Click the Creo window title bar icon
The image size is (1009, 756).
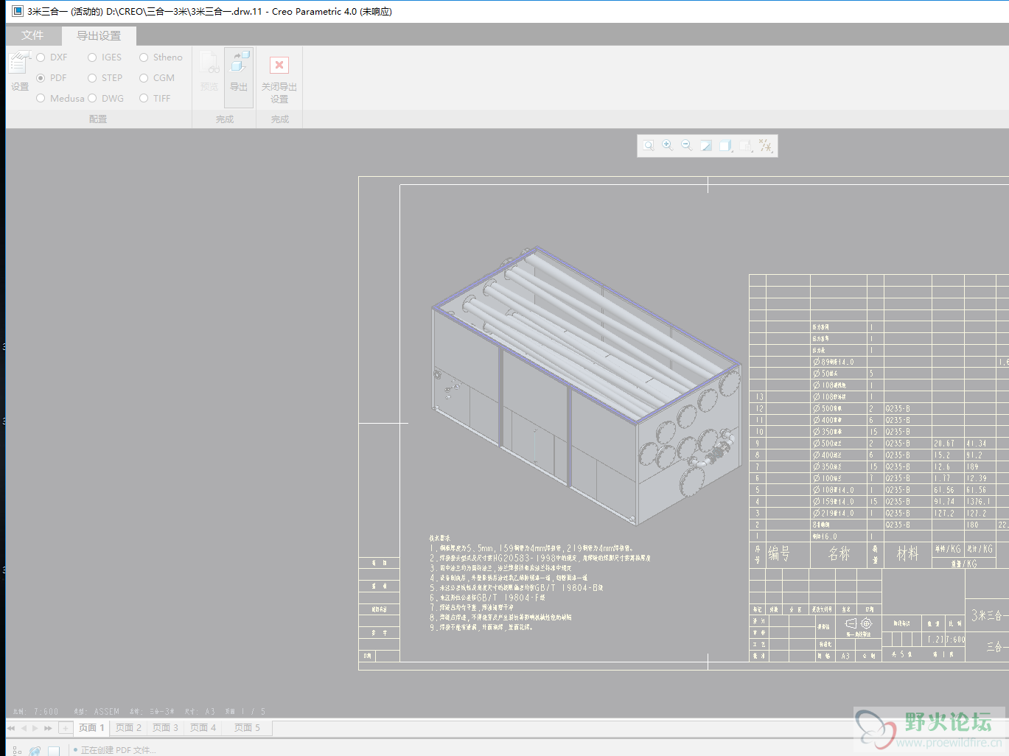[18, 11]
